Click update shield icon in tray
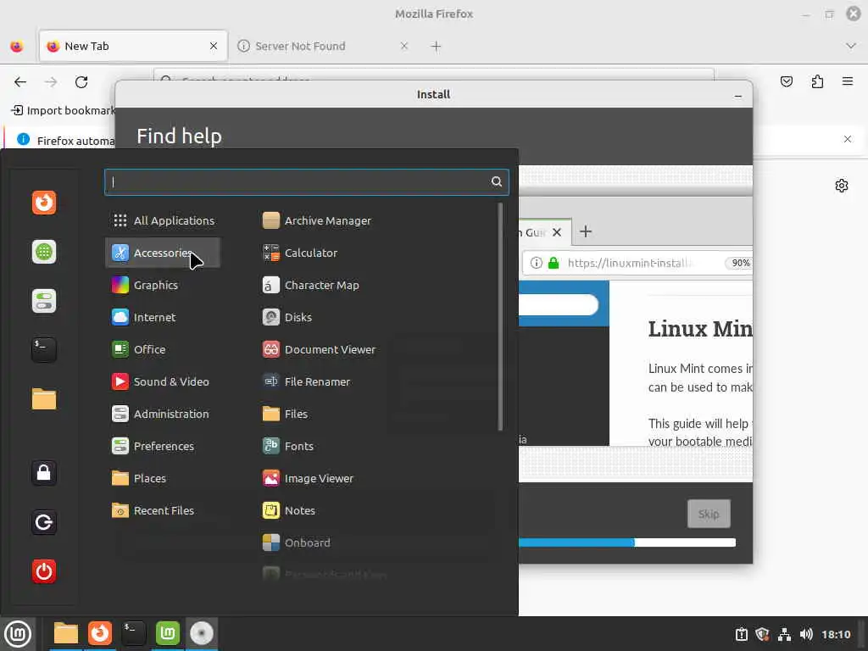This screenshot has width=868, height=651. coord(762,634)
